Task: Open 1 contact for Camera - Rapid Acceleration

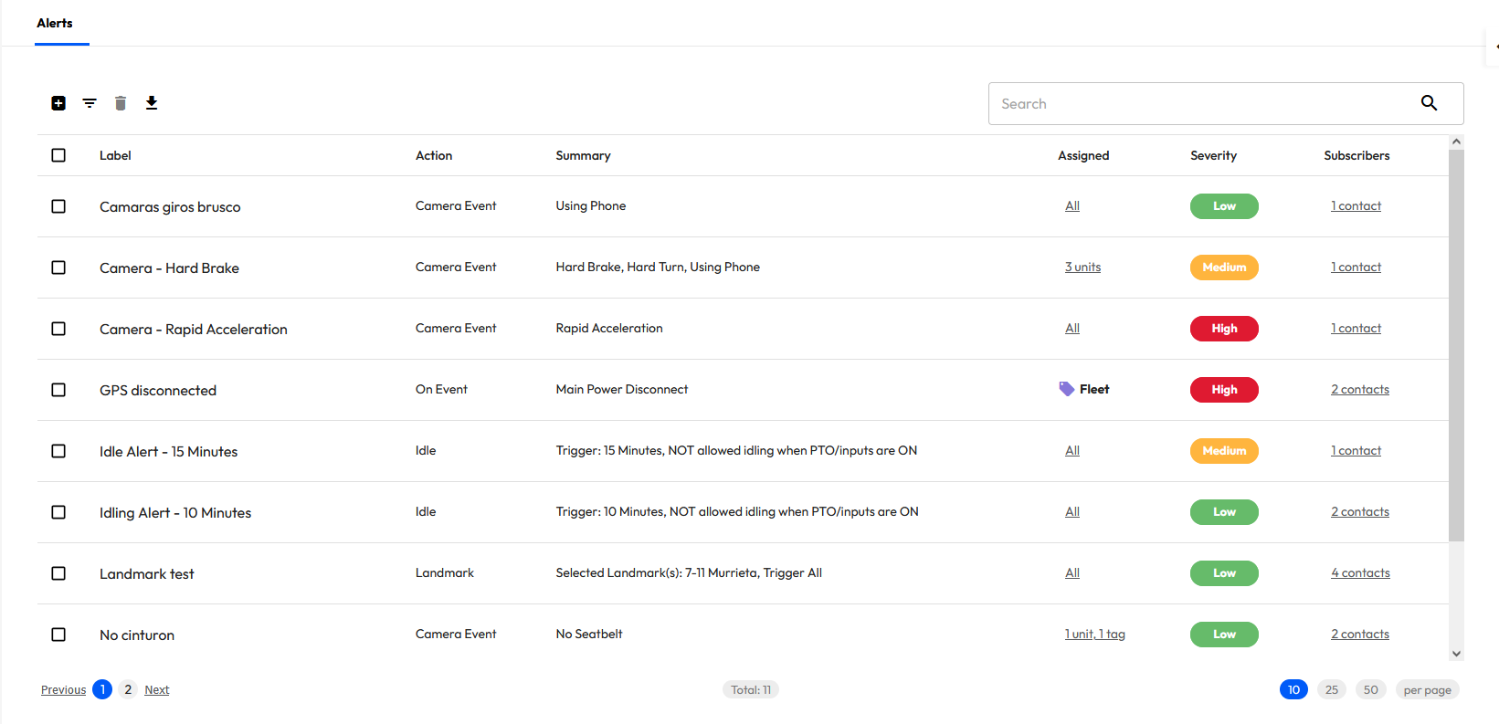Action: click(1356, 329)
